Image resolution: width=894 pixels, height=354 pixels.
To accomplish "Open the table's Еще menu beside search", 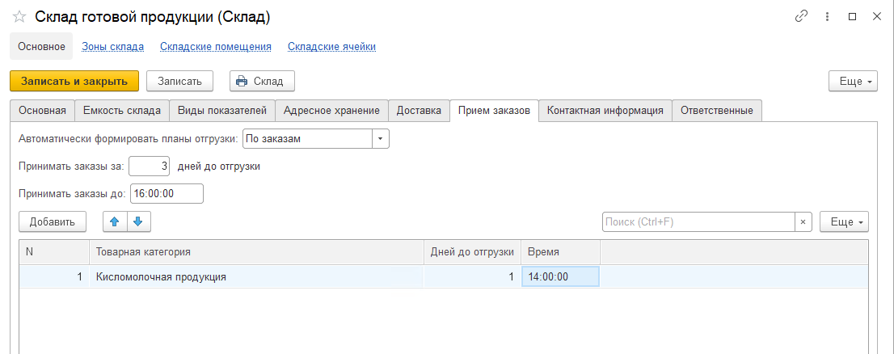I will point(844,221).
